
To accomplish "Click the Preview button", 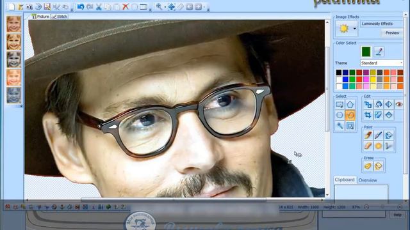I will tap(392, 33).
